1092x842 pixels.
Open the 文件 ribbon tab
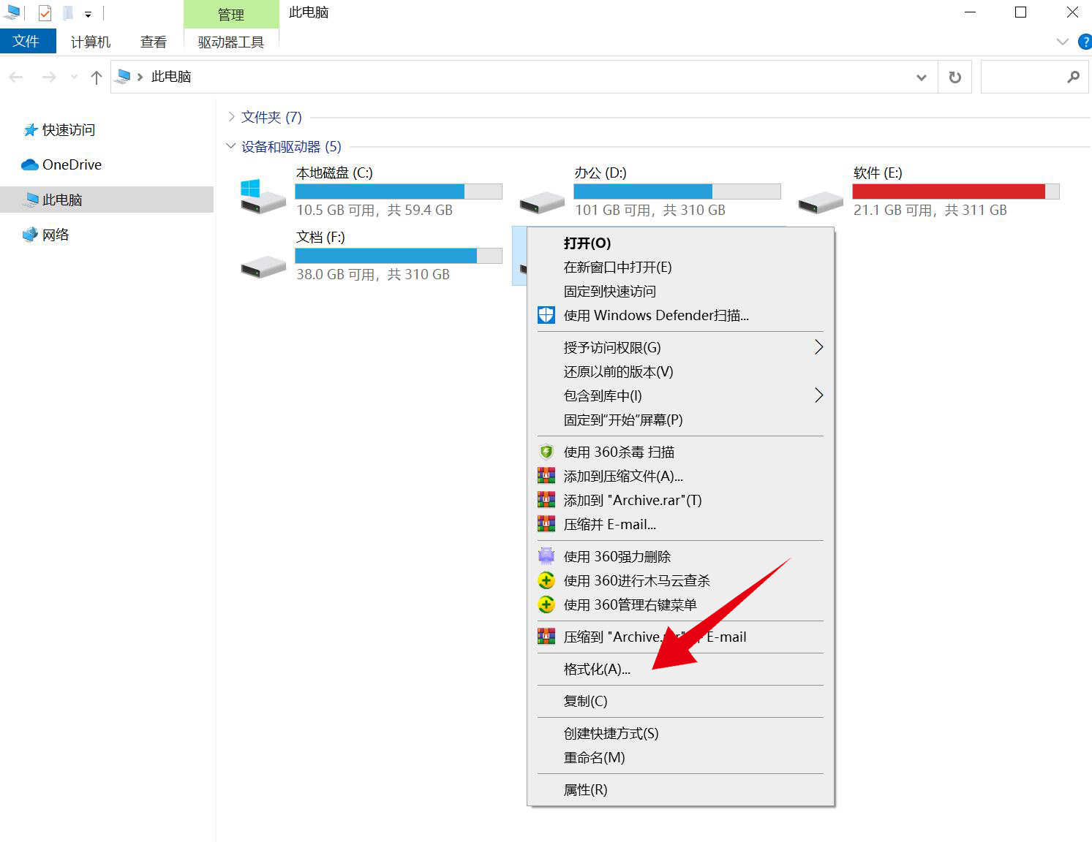tap(27, 42)
